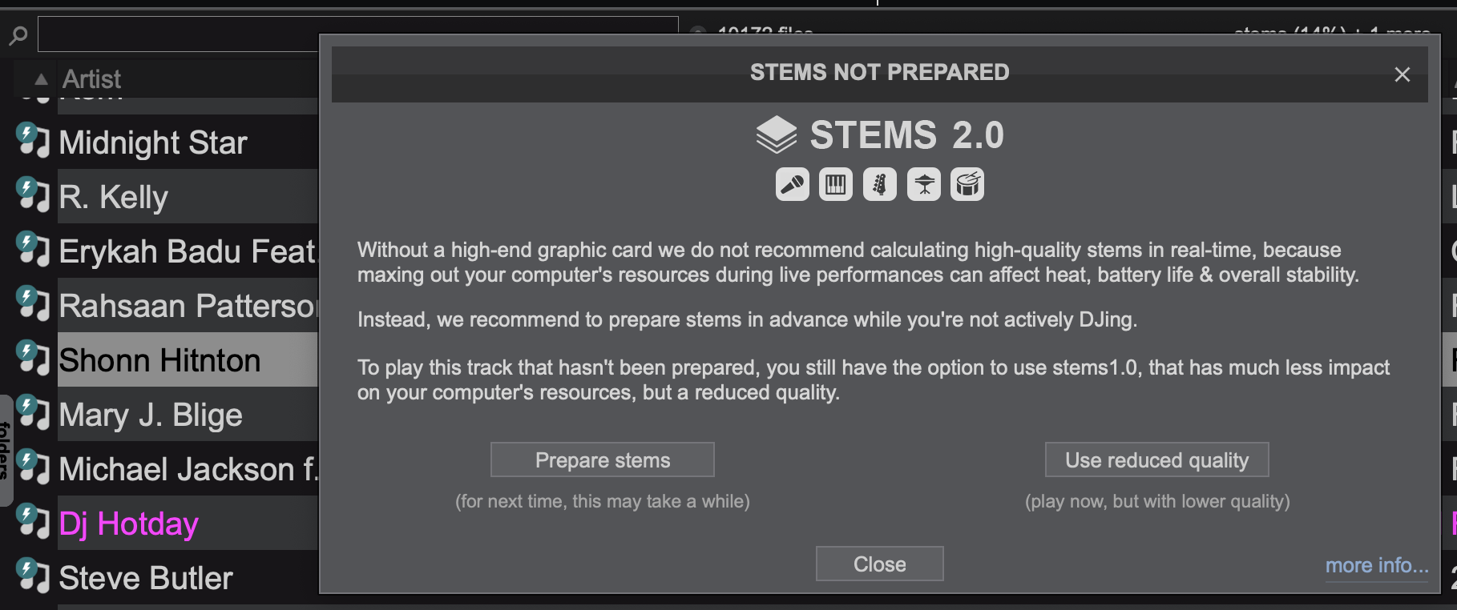This screenshot has height=610, width=1457.
Task: Click the Use reduced quality button
Action: click(x=1156, y=460)
